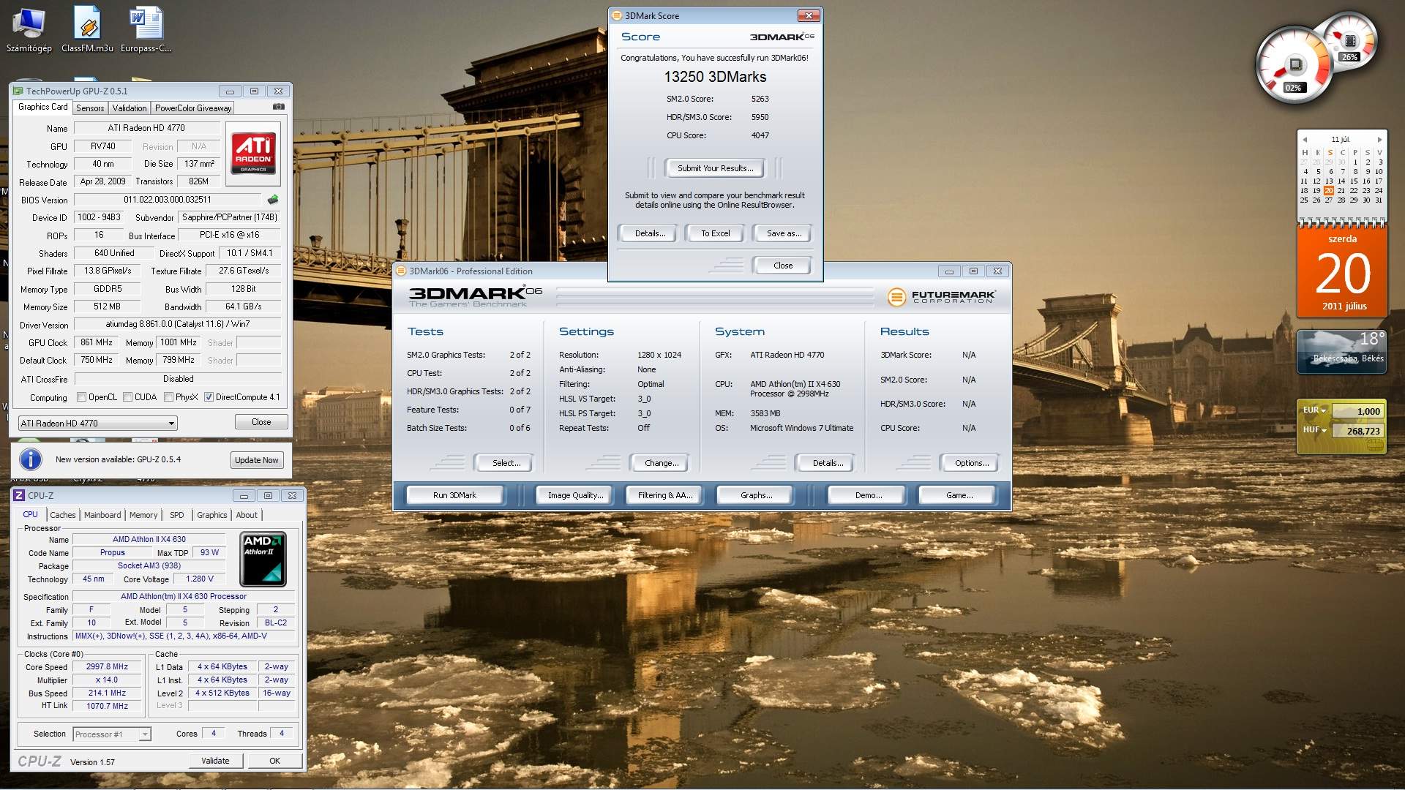Screen dimensions: 1405x790
Task: Click the memory meter small dial gadget
Action: pos(1349,40)
